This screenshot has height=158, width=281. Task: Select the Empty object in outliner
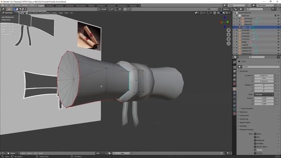(244, 42)
